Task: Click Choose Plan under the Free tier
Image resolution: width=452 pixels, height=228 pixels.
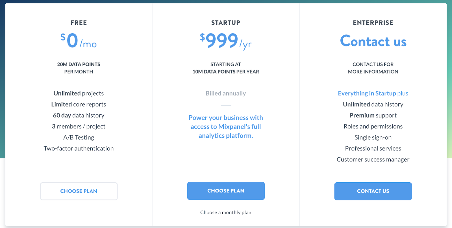Action: (79, 191)
